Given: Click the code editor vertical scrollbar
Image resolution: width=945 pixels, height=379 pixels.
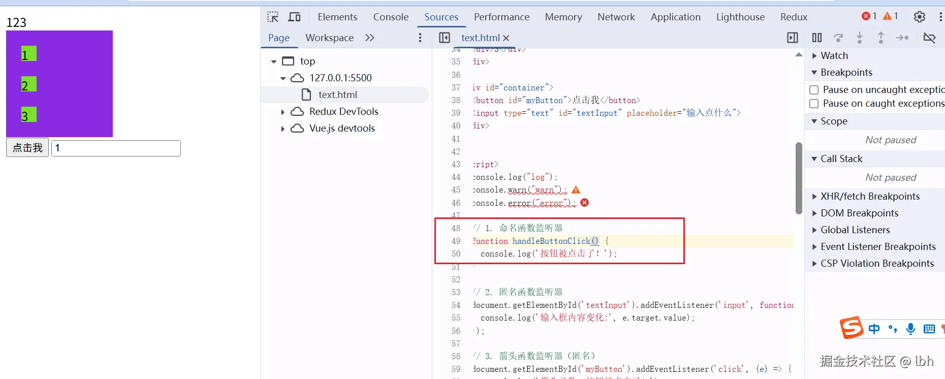Looking at the screenshot, I should coord(799,178).
